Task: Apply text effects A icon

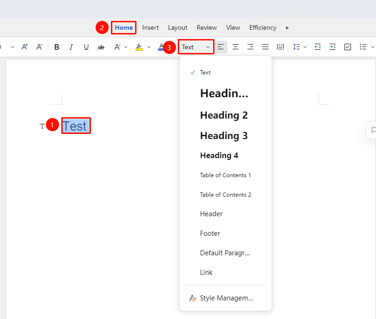Action: (x=117, y=47)
